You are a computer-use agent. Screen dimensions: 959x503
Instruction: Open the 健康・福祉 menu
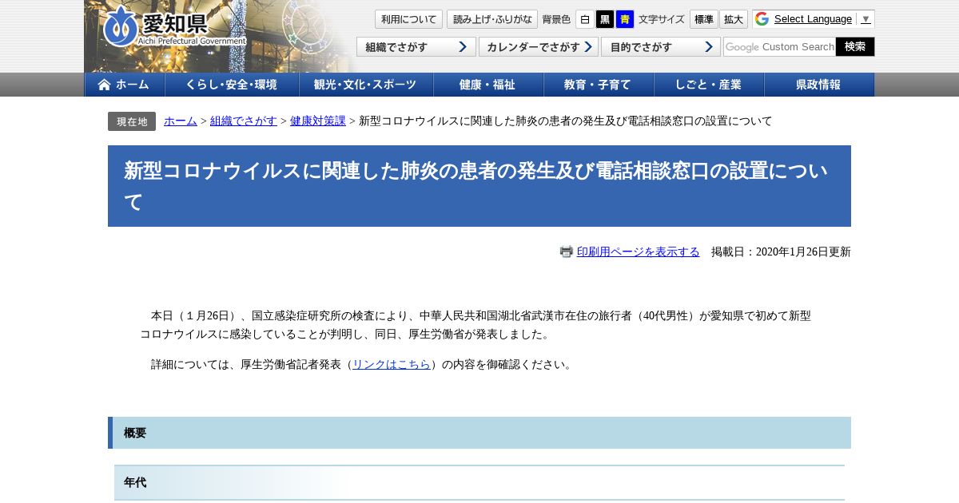(488, 85)
